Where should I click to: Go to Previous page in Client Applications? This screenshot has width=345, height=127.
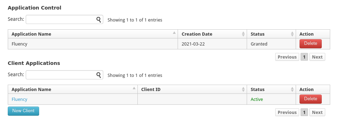click(x=287, y=113)
